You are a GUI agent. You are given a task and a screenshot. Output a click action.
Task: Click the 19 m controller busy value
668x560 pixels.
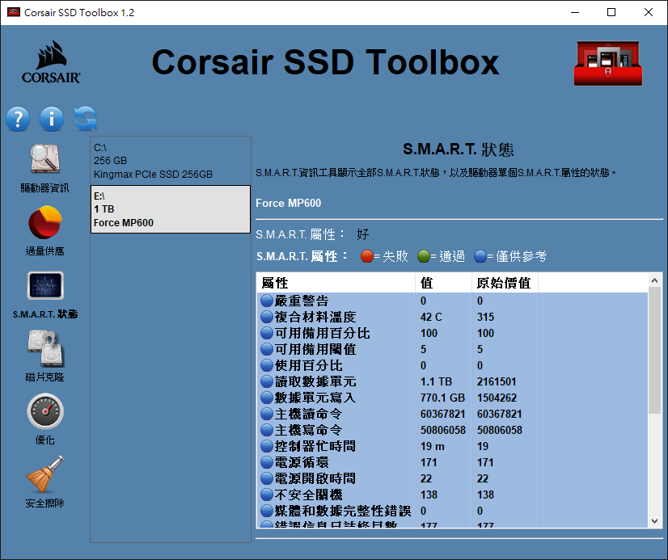click(433, 446)
